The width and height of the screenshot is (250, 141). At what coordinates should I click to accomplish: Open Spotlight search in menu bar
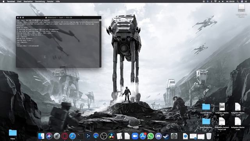(237, 2)
